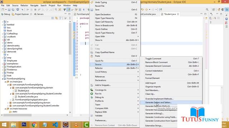This screenshot has width=229, height=128.
Task: Expand the Show In submenu
Action: (114, 40)
